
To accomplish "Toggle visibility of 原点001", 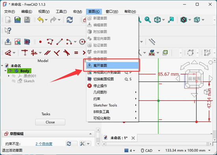I will (x=13, y=76).
